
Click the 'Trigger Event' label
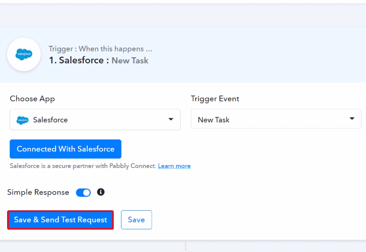[215, 99]
